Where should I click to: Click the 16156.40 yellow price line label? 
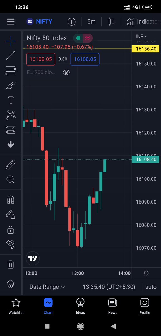tap(146, 49)
